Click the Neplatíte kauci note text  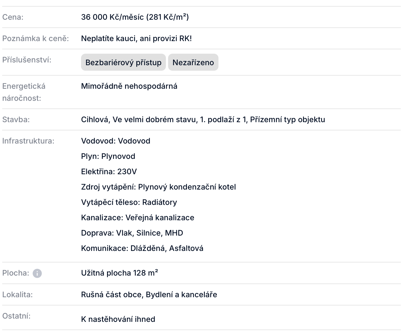136,39
